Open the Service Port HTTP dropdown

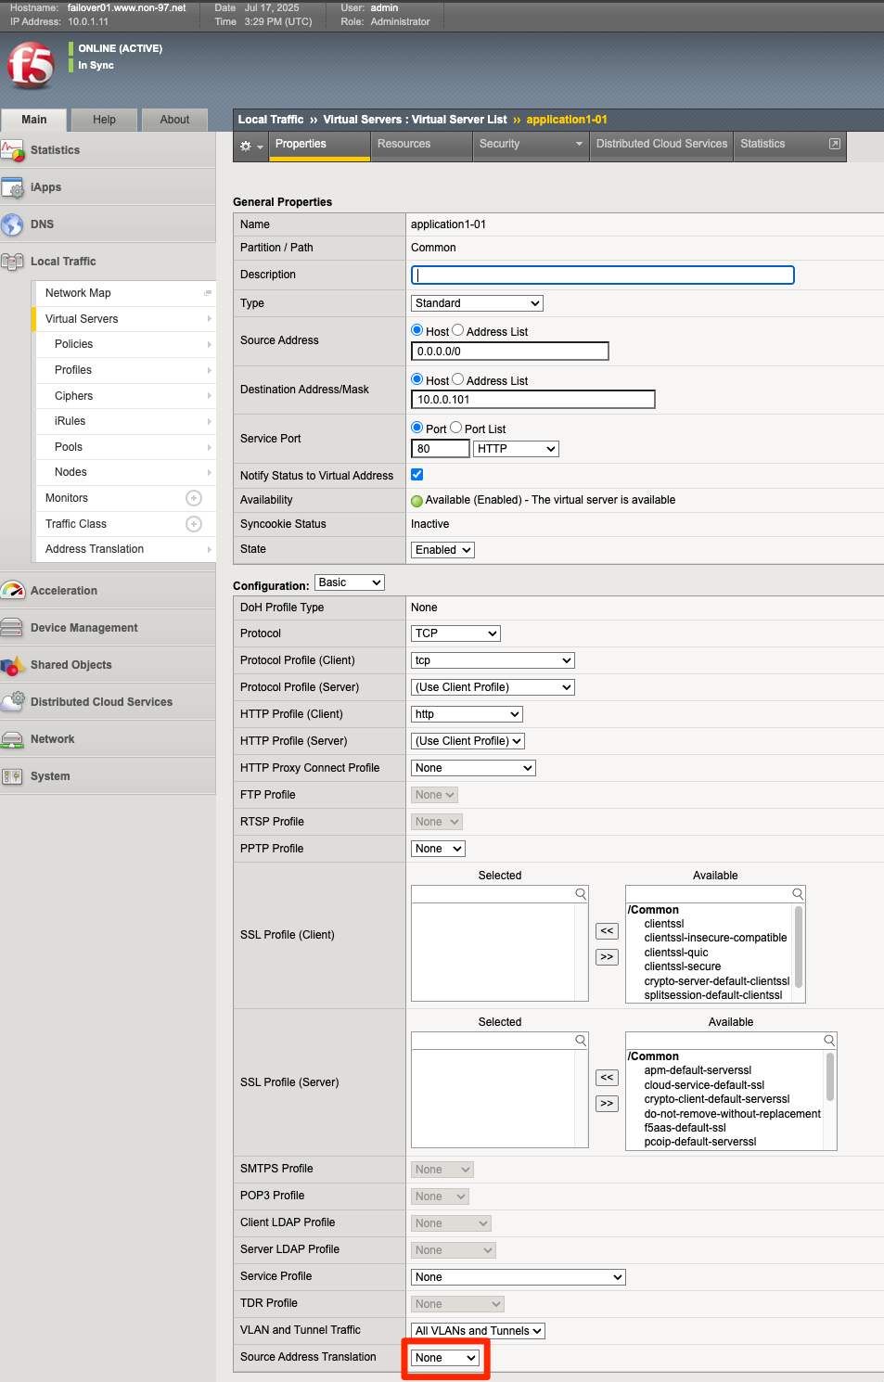click(516, 449)
